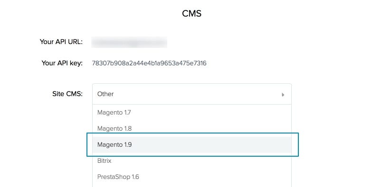Image resolution: width=382 pixels, height=187 pixels.
Task: Open the Site CMS combo box showing Other
Action: pos(192,94)
